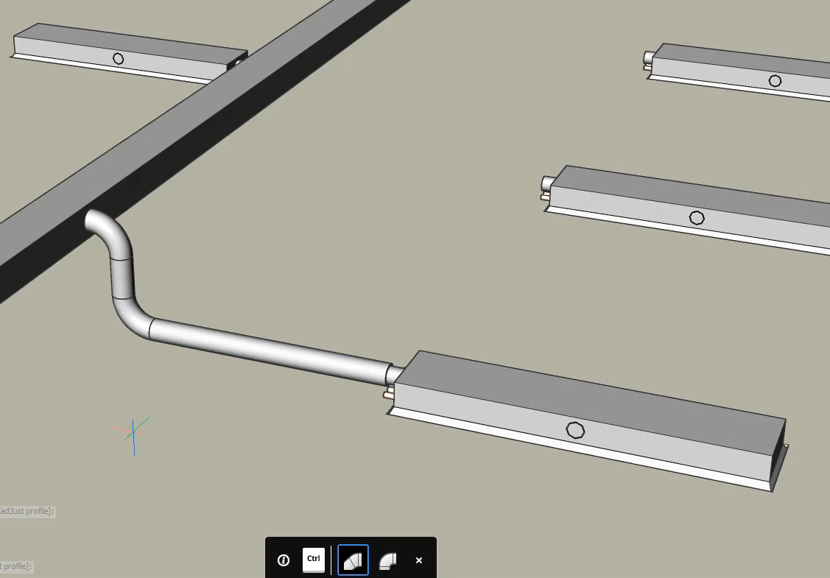This screenshot has height=578, width=830.
Task: Pick the short vertical segment between elbows
Action: (122, 278)
